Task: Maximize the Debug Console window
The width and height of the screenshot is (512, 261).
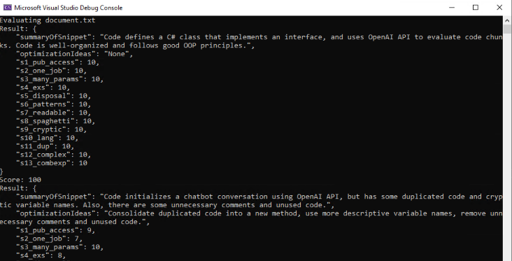Action: point(476,8)
